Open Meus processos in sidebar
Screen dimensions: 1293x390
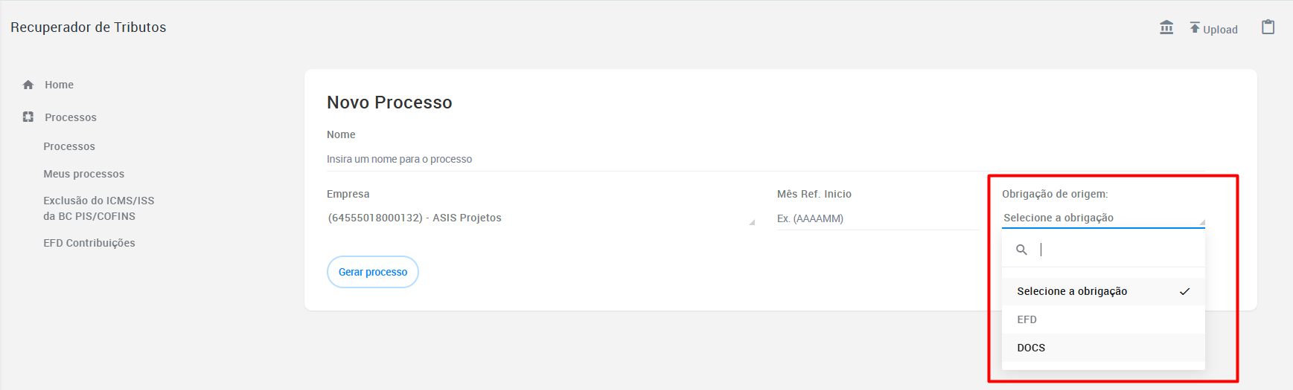pos(84,174)
